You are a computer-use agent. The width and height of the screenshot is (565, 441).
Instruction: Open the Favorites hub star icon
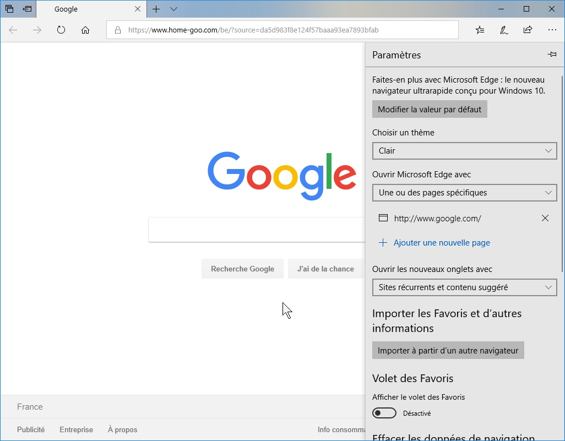click(480, 30)
